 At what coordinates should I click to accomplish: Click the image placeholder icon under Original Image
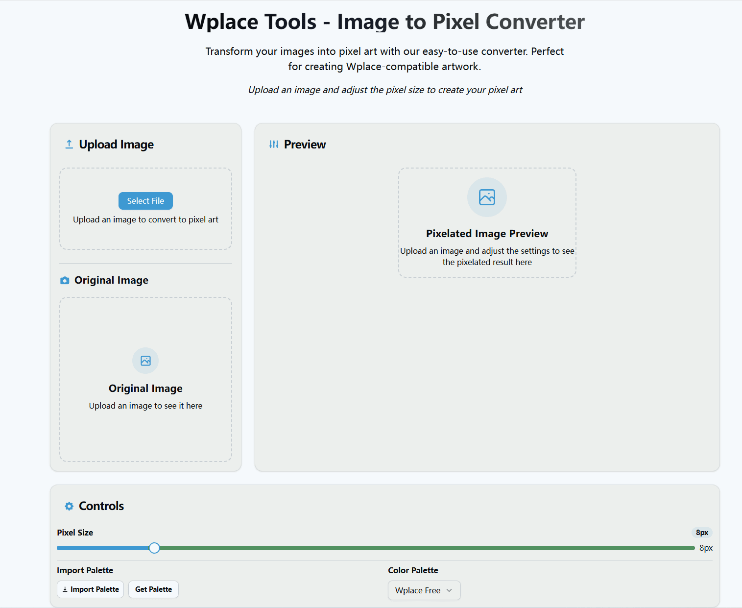coord(145,361)
